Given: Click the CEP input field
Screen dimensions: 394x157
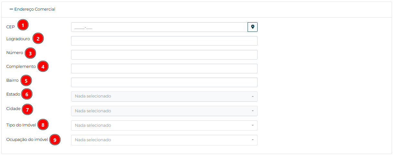Looking at the screenshot, I should pos(159,27).
